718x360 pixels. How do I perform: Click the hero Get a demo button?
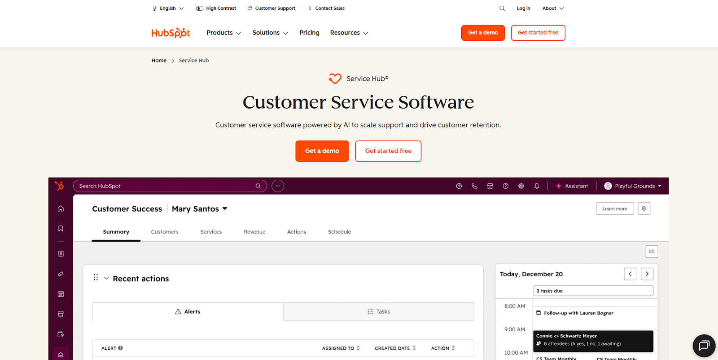[x=322, y=151]
